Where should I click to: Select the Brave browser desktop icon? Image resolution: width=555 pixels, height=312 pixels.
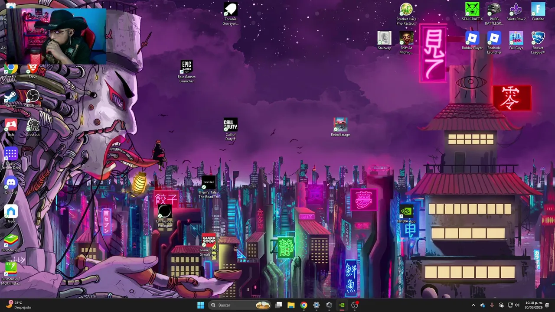click(x=33, y=71)
